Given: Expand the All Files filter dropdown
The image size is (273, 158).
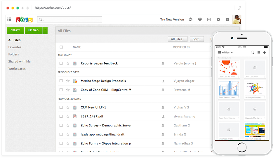Looking at the screenshot, I should [177, 39].
